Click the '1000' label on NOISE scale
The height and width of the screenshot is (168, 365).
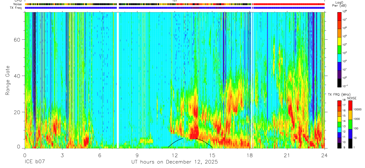(356, 119)
